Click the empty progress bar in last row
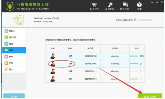The width and height of the screenshot is (165, 99). 134,79
